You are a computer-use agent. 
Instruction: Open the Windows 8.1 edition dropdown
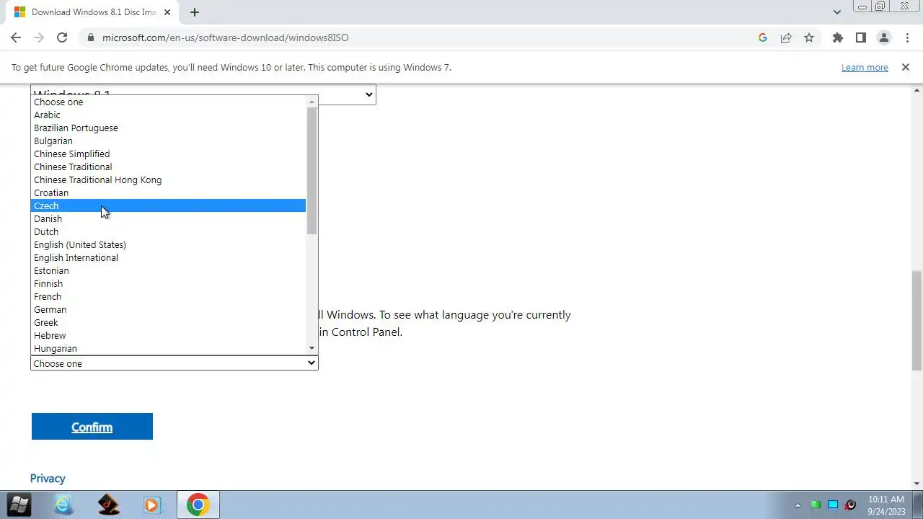[x=203, y=94]
